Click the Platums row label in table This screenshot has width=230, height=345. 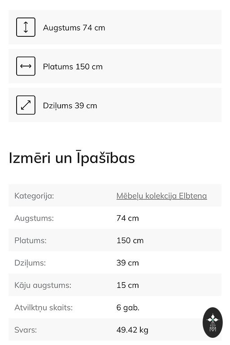30,240
